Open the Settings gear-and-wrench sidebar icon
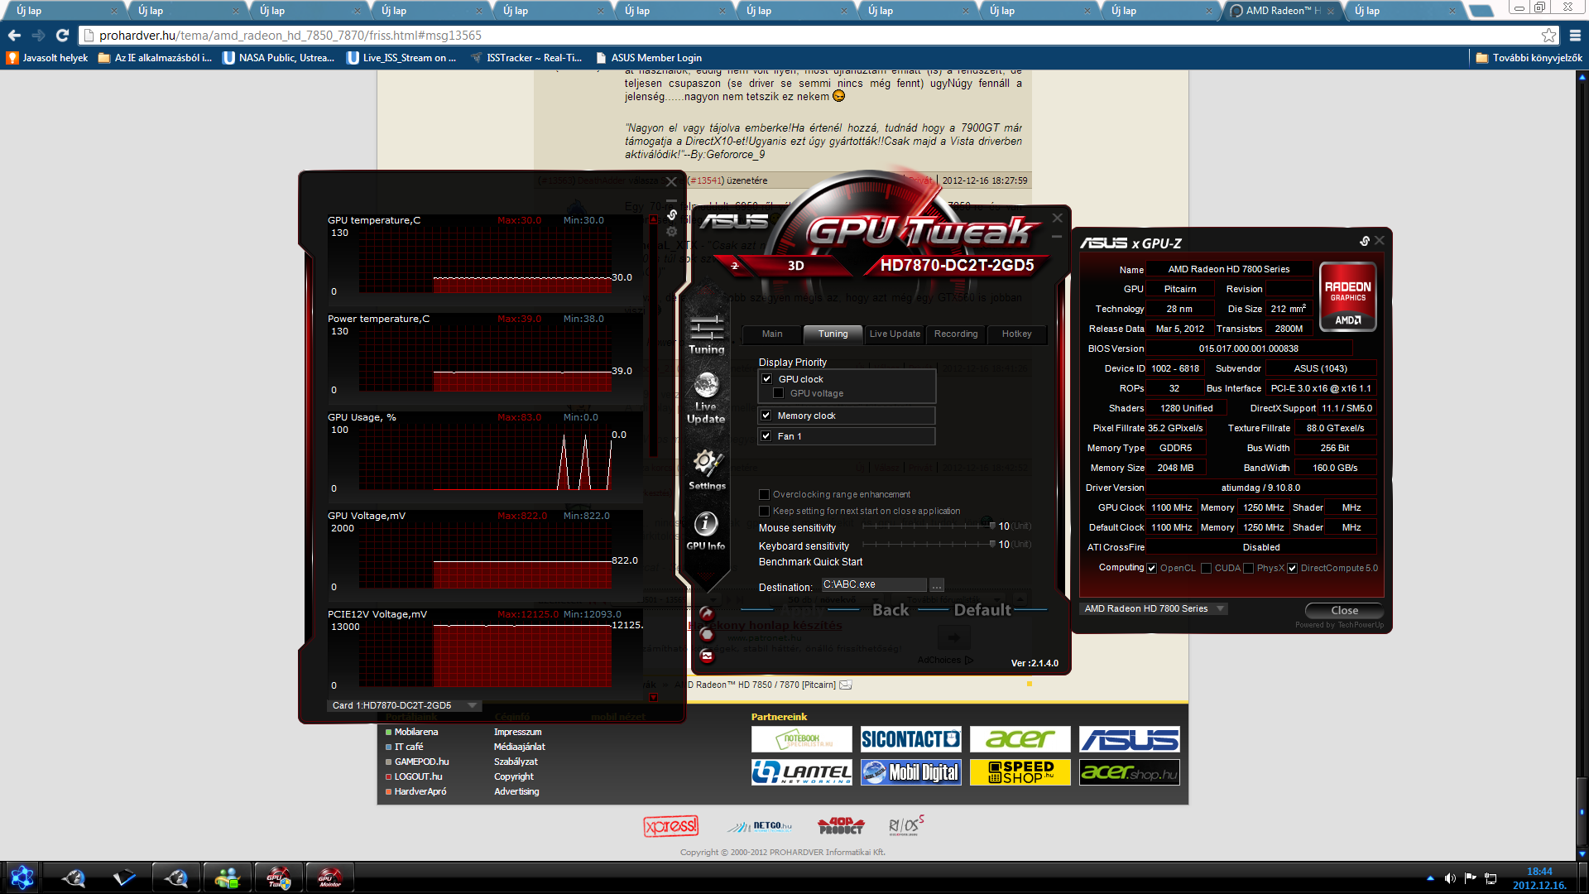This screenshot has height=894, width=1589. pos(707,469)
